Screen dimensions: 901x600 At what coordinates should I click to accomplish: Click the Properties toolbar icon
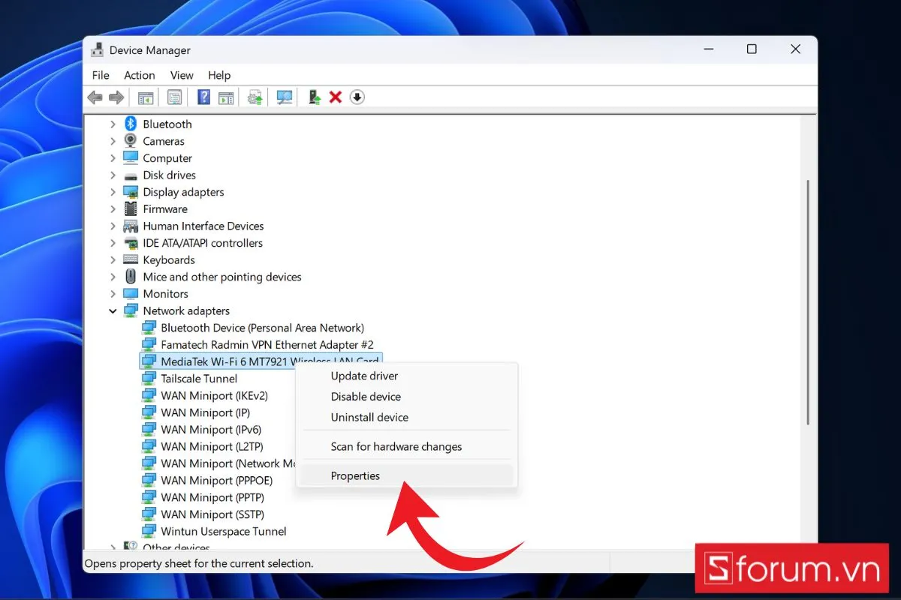[174, 97]
